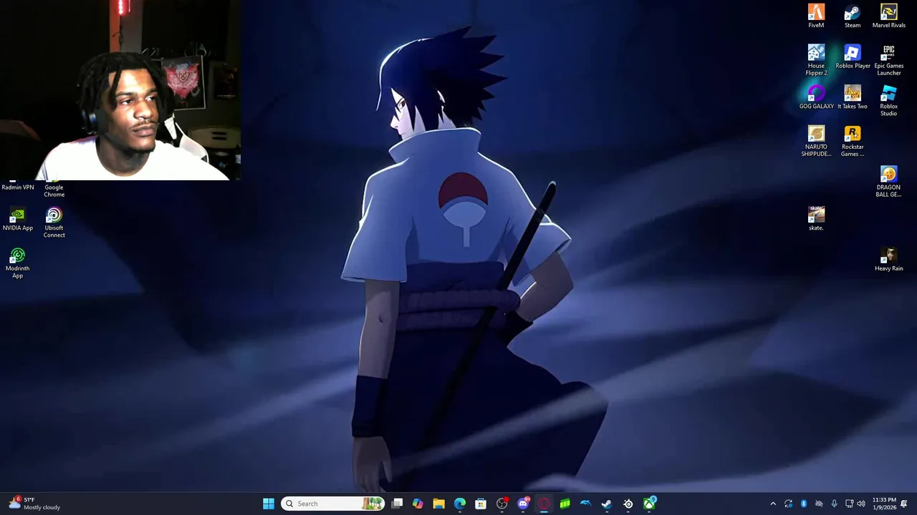Switch to Steam in the taskbar
The image size is (917, 515).
point(607,504)
